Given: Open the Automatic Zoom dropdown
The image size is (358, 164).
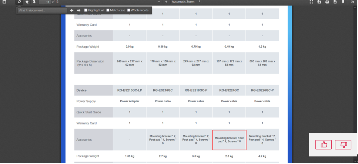Looking at the screenshot, I should 186,2.
